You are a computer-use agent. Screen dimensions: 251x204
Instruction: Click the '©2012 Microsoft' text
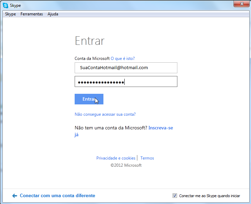[126, 165]
